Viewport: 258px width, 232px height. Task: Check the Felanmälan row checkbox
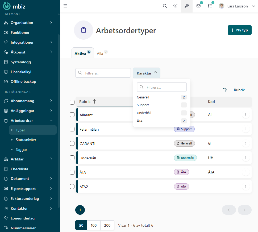coord(72,129)
